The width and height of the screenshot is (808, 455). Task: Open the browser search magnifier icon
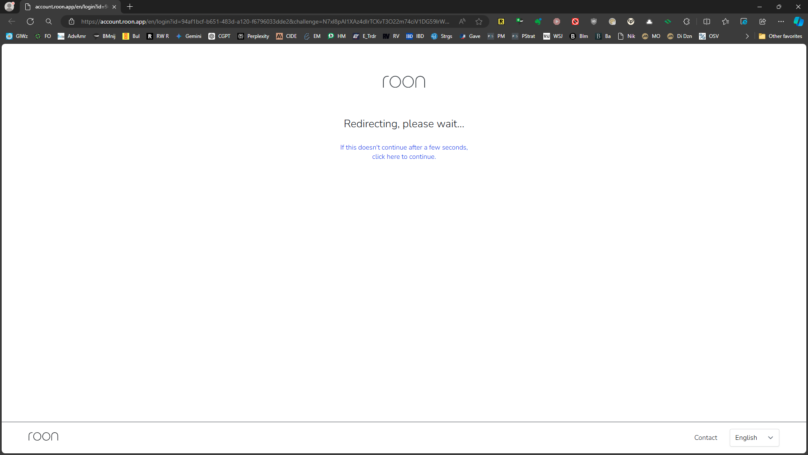click(x=49, y=21)
